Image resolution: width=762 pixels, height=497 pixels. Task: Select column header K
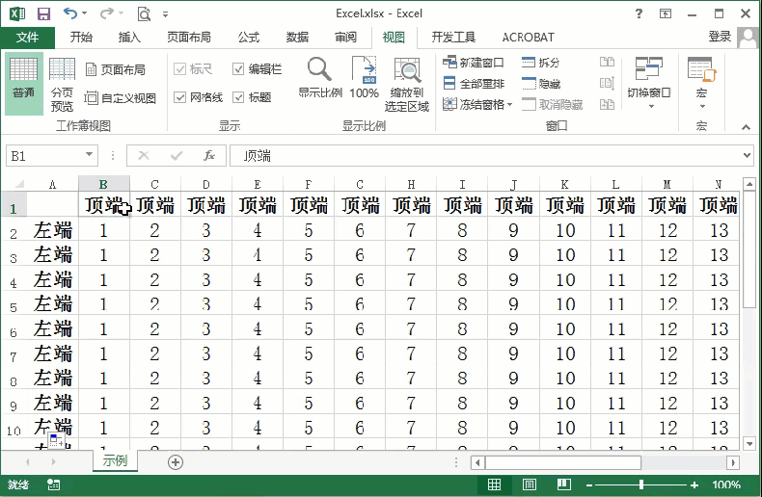[564, 184]
